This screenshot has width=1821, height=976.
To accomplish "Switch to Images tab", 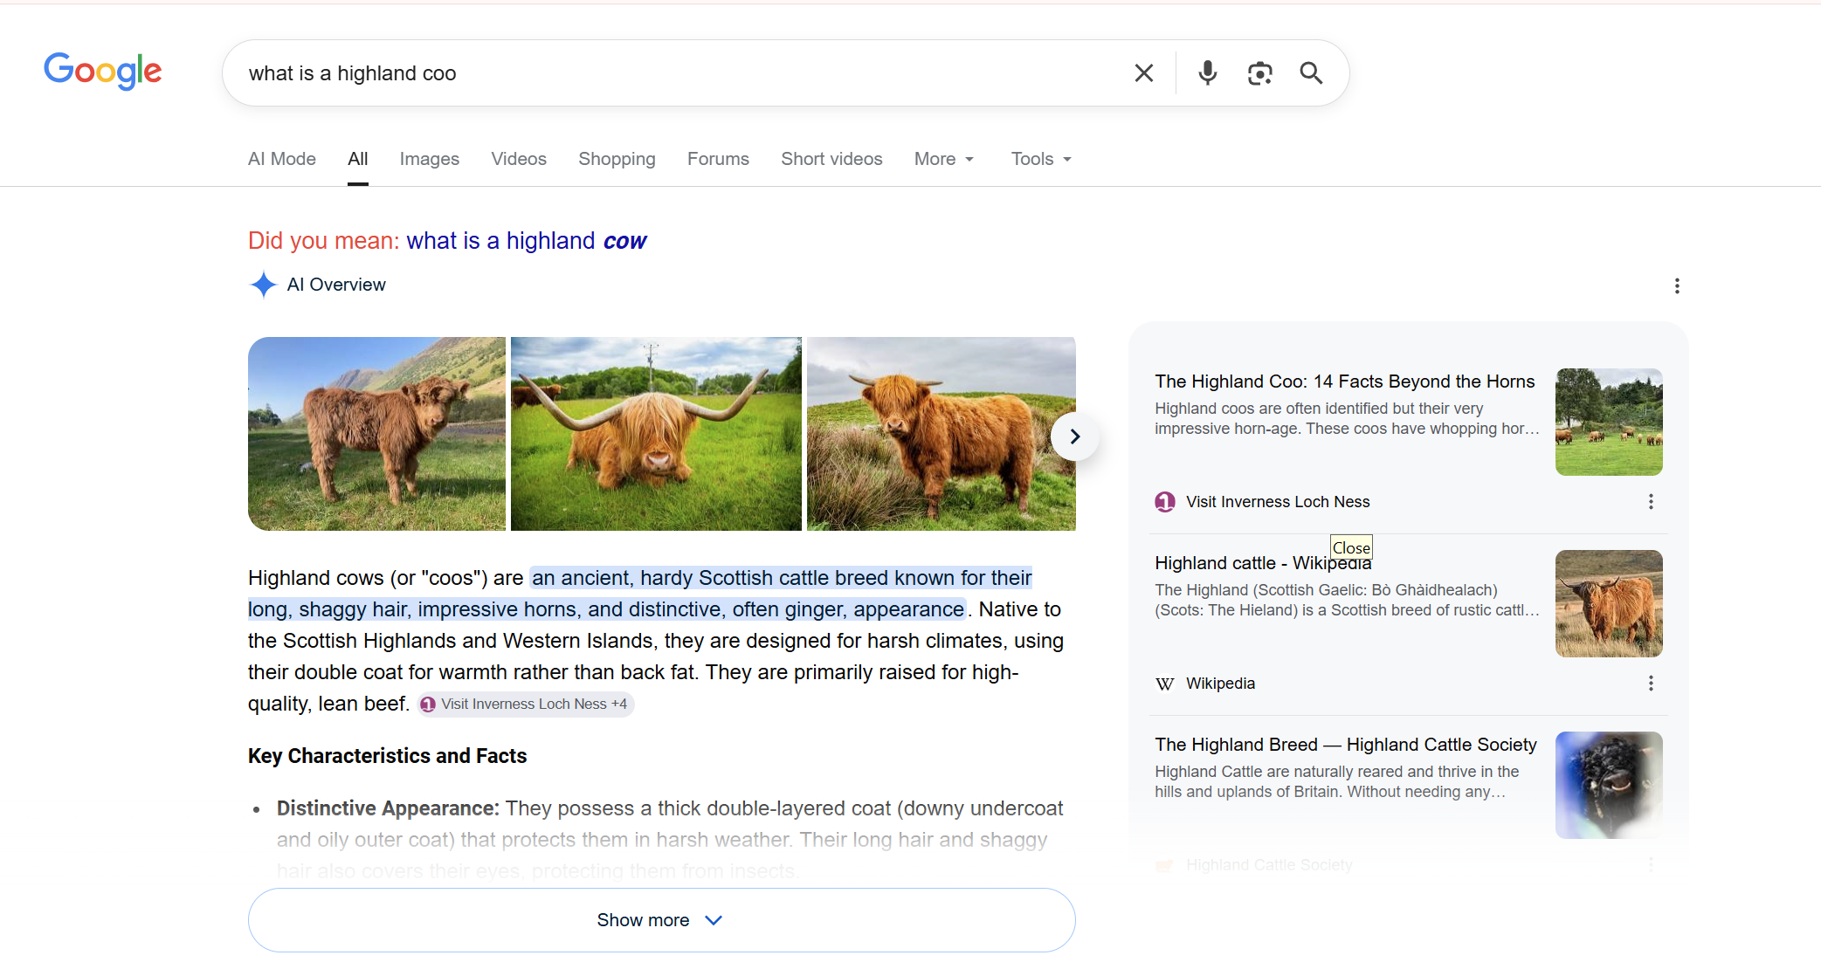I will point(430,159).
